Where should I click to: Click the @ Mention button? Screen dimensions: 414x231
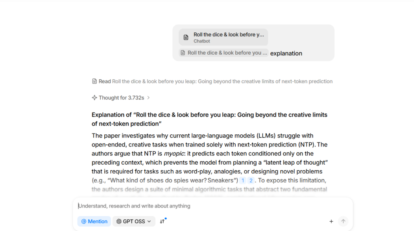point(94,221)
